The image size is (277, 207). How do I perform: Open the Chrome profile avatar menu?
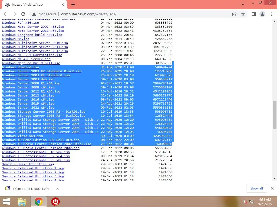[x=262, y=14]
